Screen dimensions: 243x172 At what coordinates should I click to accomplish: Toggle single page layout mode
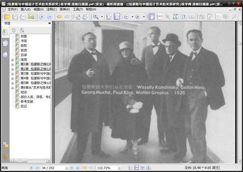tap(131, 168)
